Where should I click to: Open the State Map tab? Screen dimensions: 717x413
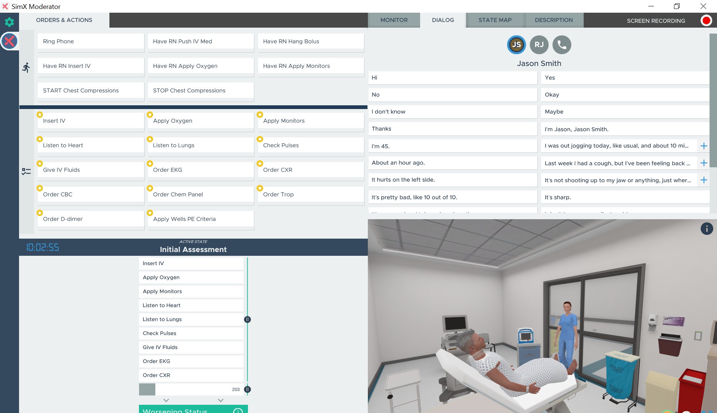pyautogui.click(x=495, y=20)
